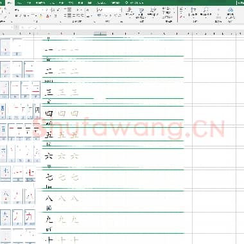Click the Borders button in the font group
This screenshot has height=244, width=244.
33,16
